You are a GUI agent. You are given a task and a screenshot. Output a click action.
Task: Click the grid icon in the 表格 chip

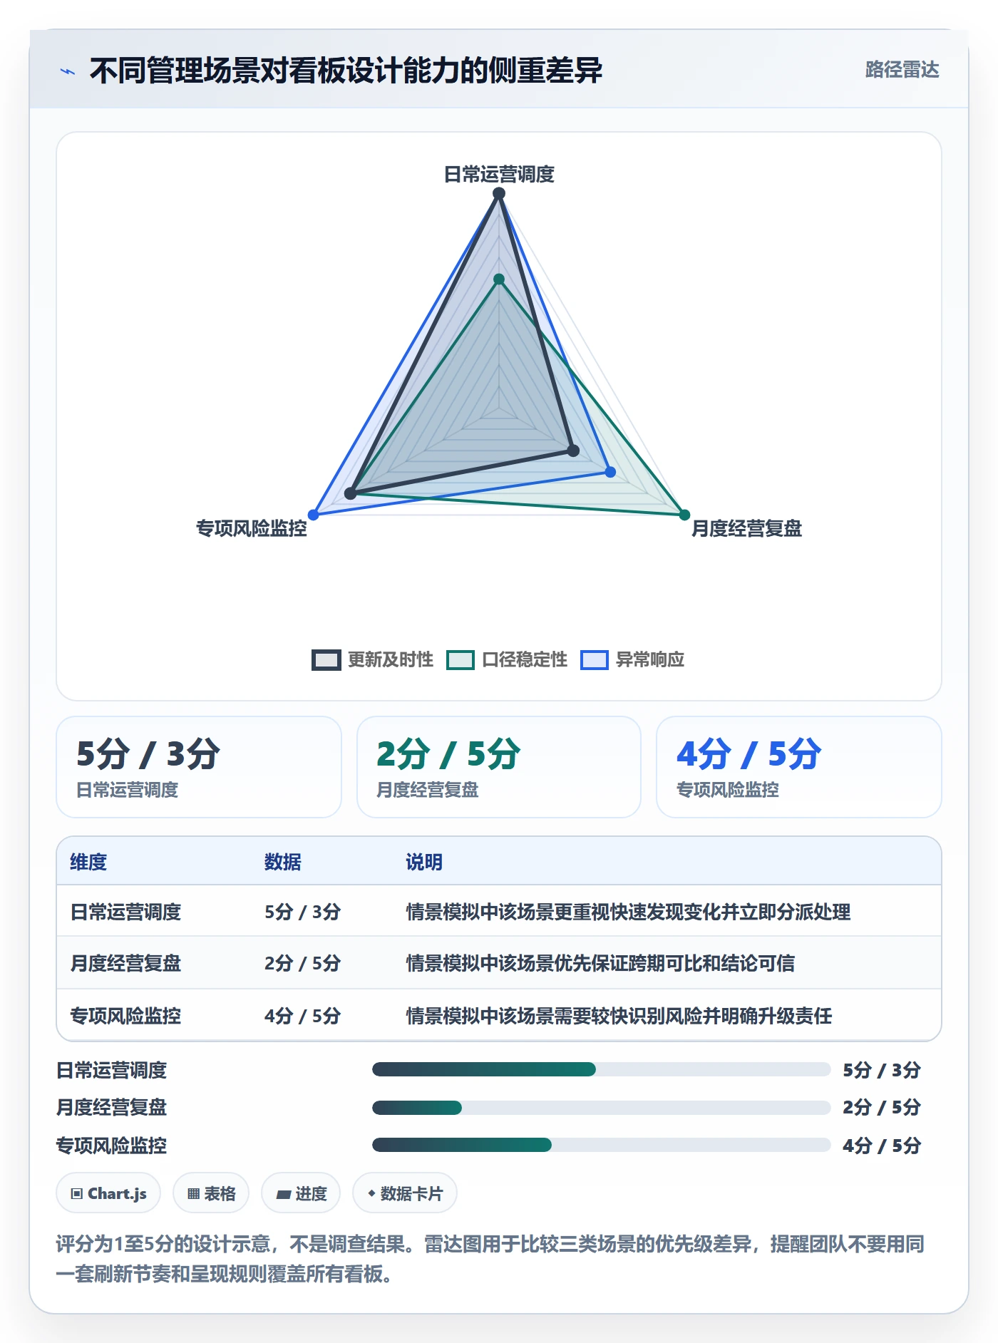tap(193, 1193)
